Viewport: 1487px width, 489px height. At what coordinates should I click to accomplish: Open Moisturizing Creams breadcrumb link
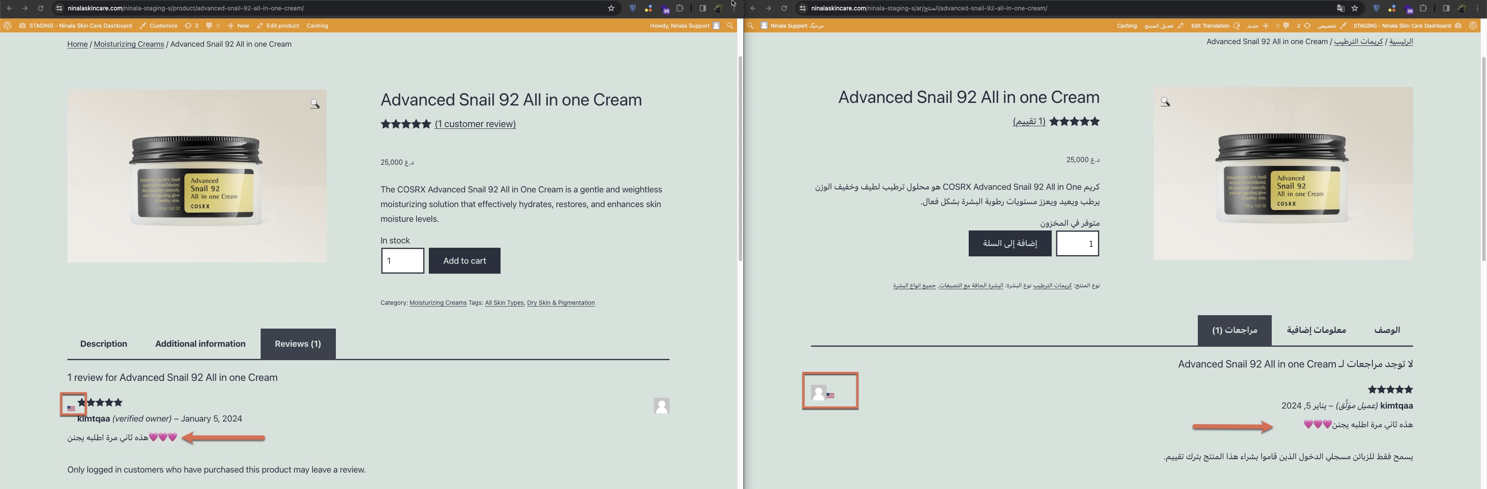coord(129,44)
